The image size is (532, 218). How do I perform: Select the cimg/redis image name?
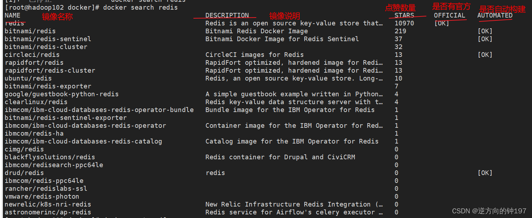click(x=24, y=149)
